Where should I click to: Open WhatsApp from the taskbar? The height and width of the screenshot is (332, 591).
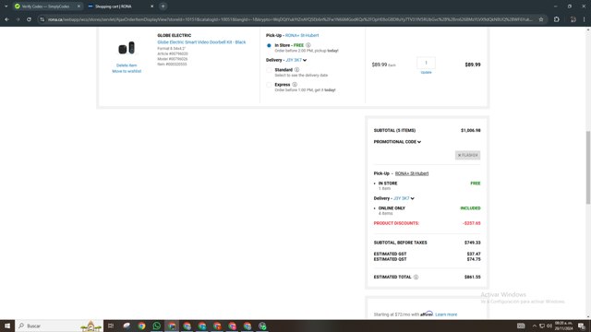pos(156,326)
